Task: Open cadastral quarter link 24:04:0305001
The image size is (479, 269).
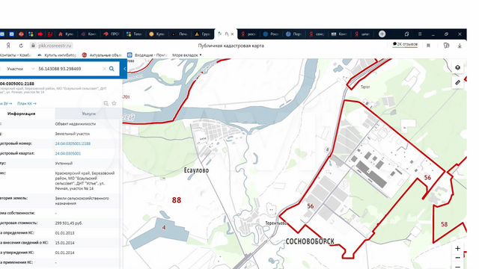Action: (68, 153)
